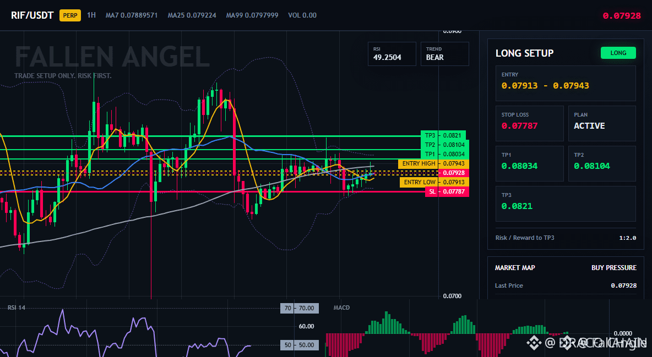Click the MARKET MAP heading
Viewport: 652px width, 357px height.
coord(515,268)
